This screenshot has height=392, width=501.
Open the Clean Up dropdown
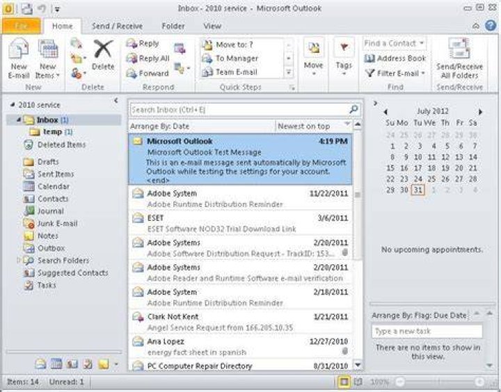point(78,58)
